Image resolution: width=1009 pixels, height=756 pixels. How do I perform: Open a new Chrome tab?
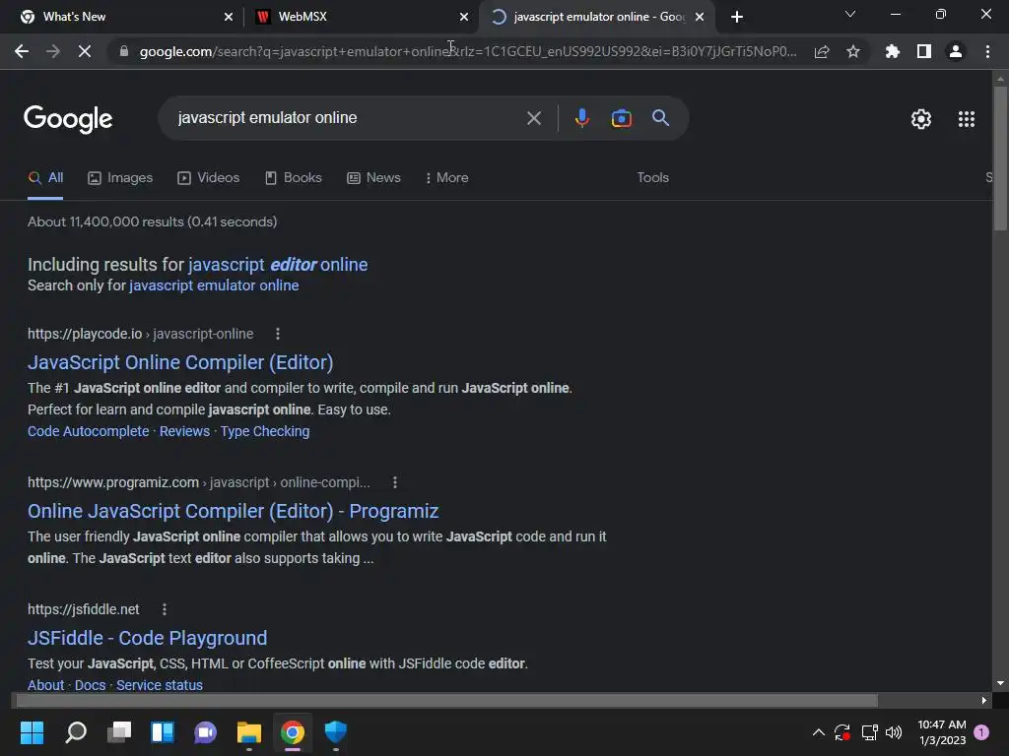click(x=737, y=17)
